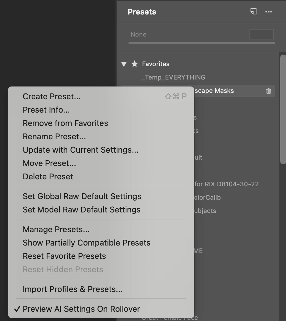Open Manage Presets dialog

56,229
